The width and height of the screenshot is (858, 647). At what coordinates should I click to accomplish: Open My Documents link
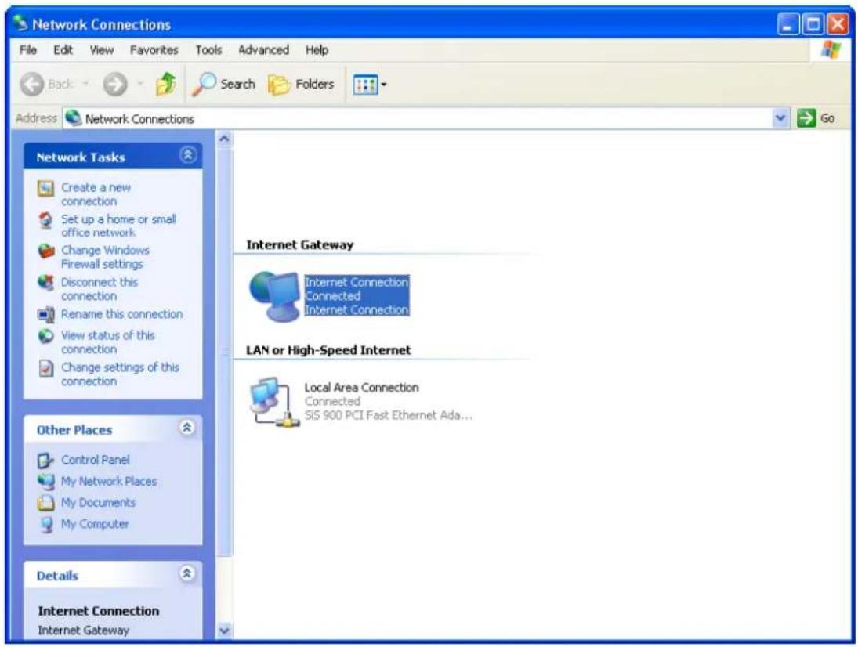point(99,503)
